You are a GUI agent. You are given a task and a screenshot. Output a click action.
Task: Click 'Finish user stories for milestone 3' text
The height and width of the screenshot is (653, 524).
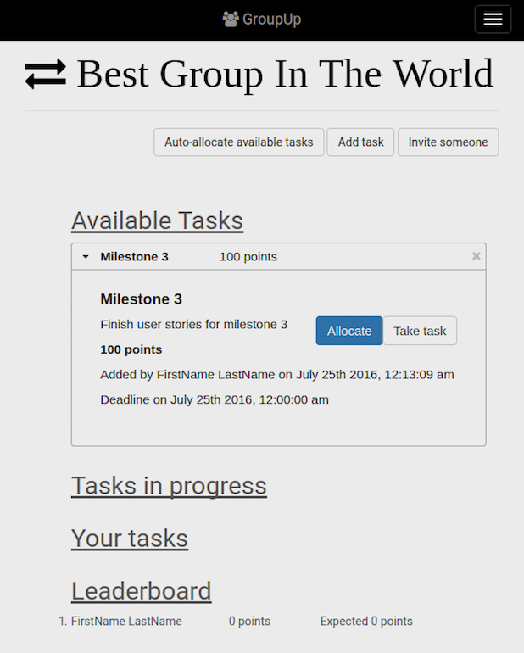193,325
